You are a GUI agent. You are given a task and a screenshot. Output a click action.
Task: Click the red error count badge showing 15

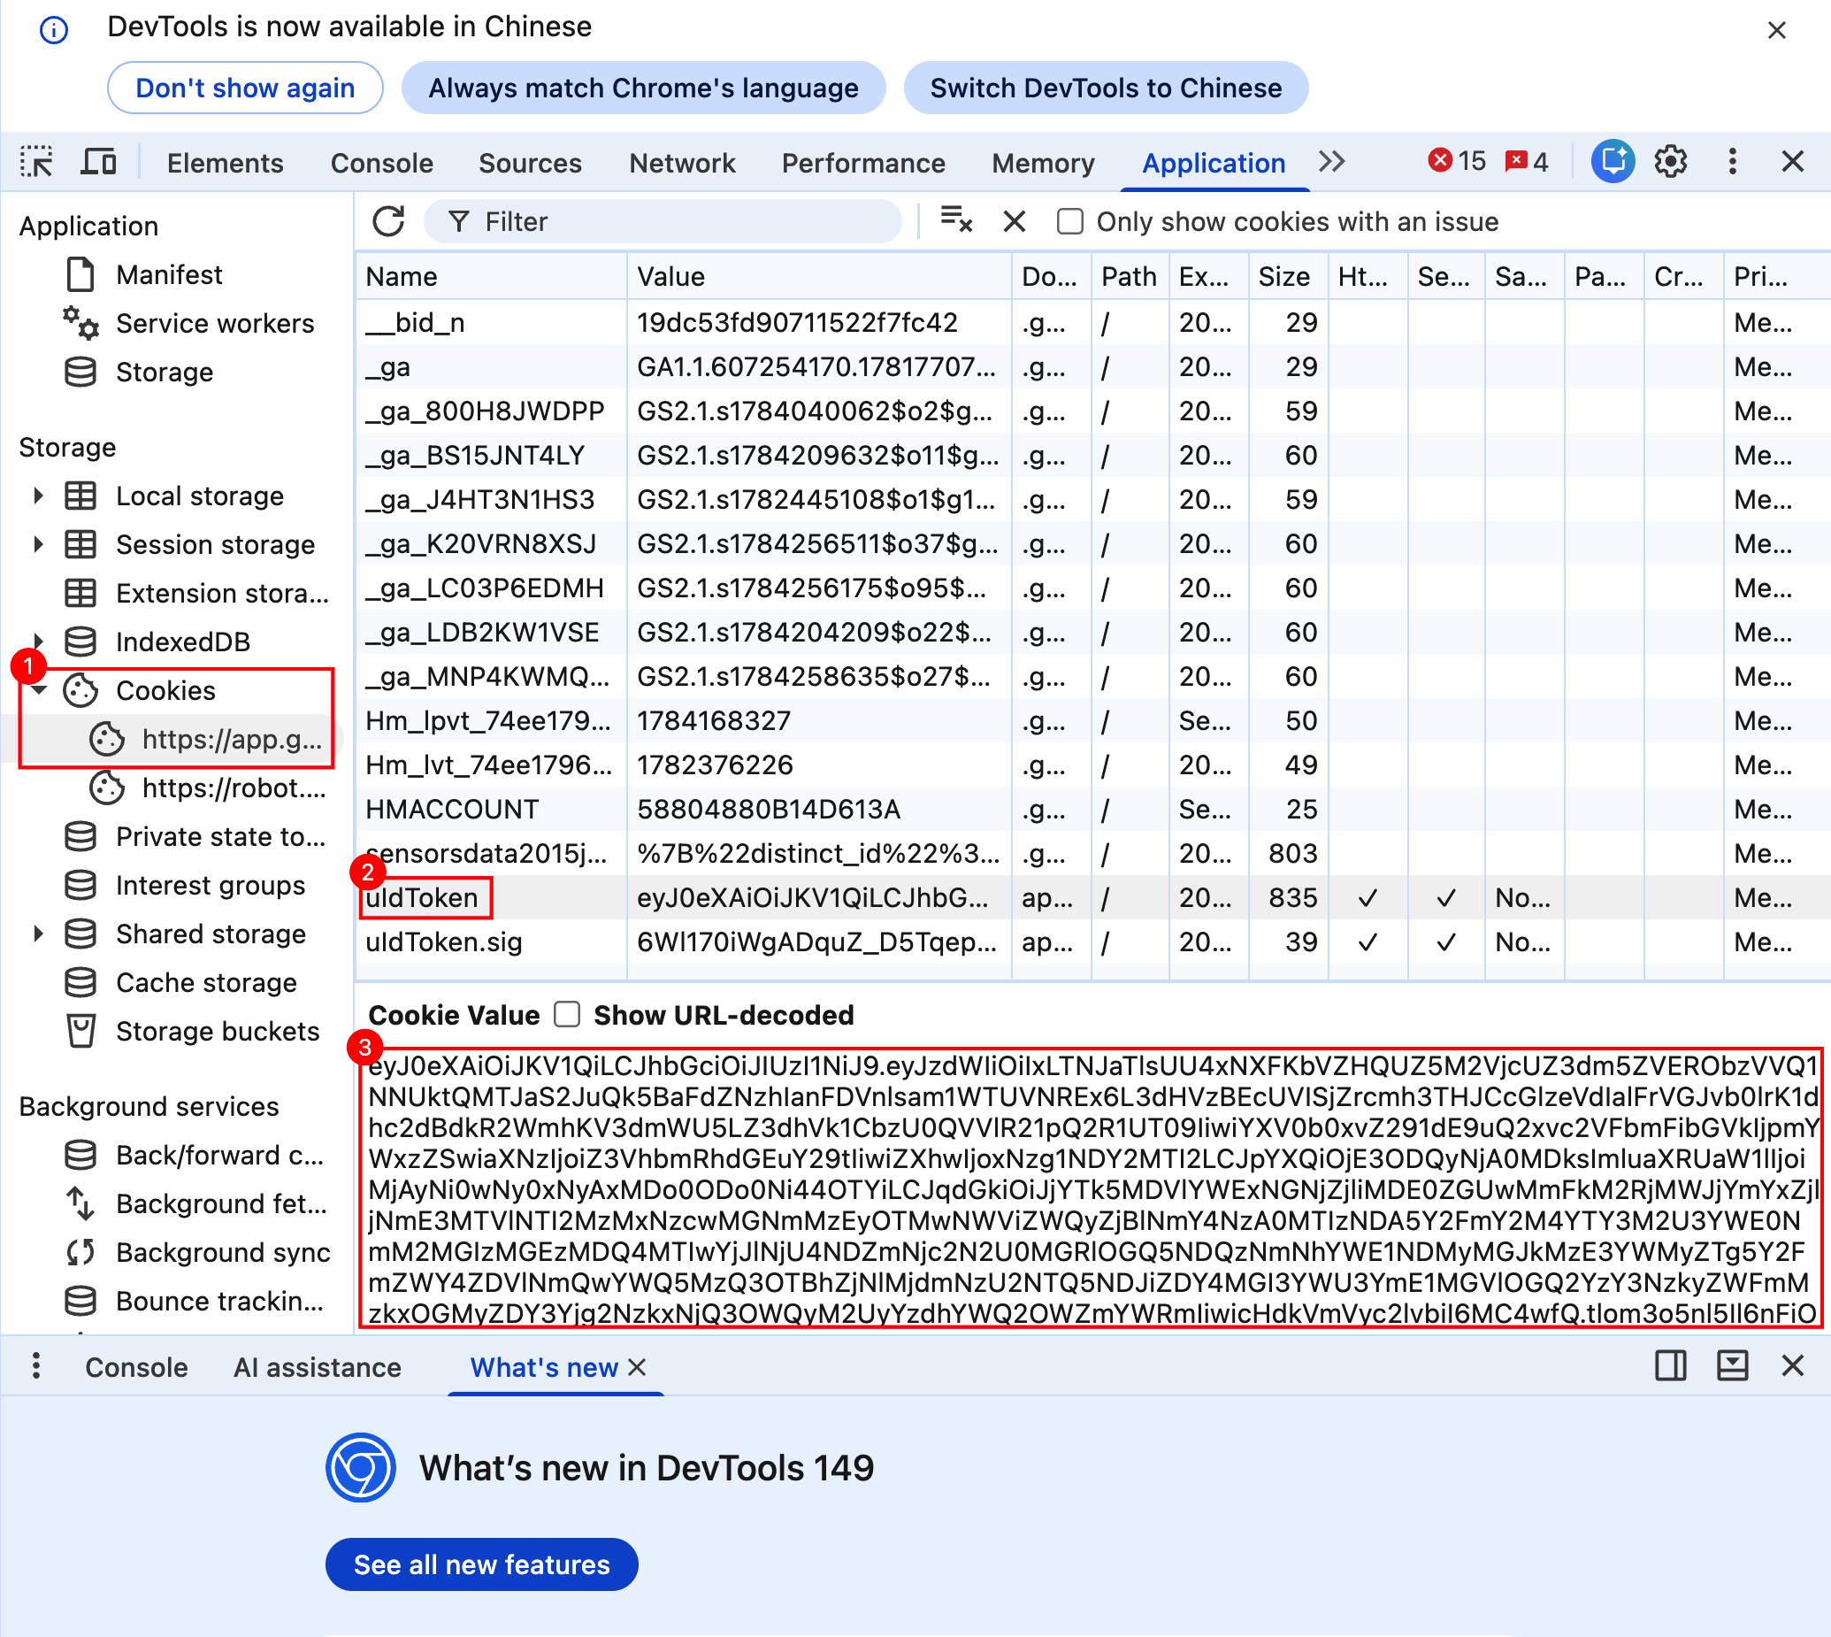pos(1456,161)
